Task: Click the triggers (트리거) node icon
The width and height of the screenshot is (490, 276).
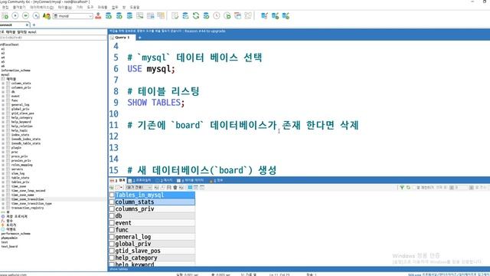Action: click(x=3, y=225)
